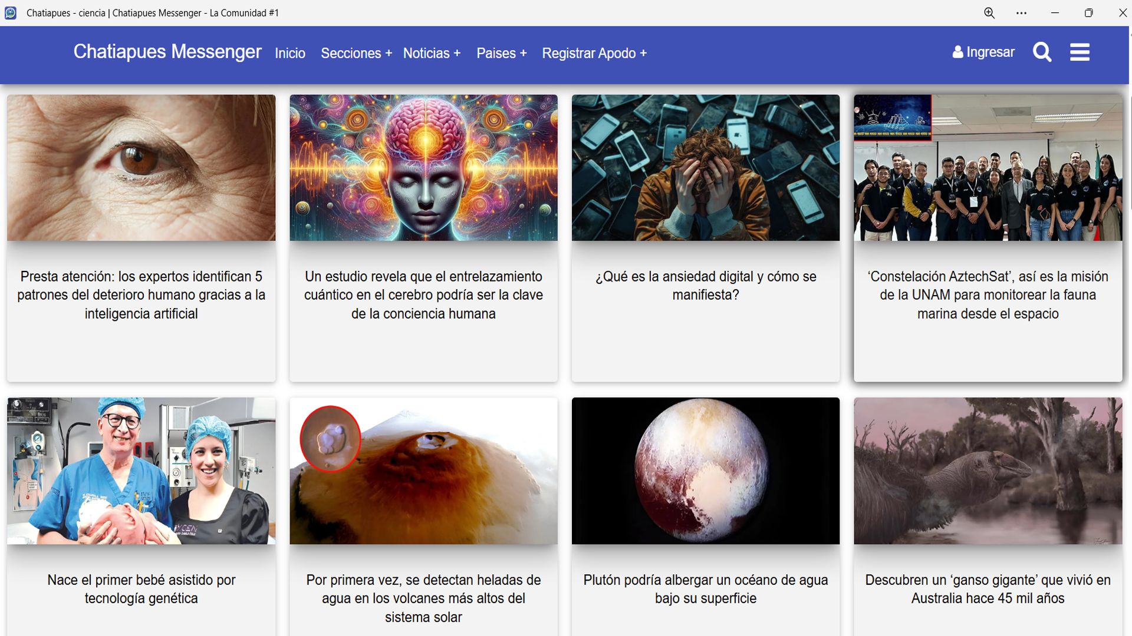Click the colorful brain illustration thumbnail
This screenshot has width=1132, height=636.
(423, 168)
